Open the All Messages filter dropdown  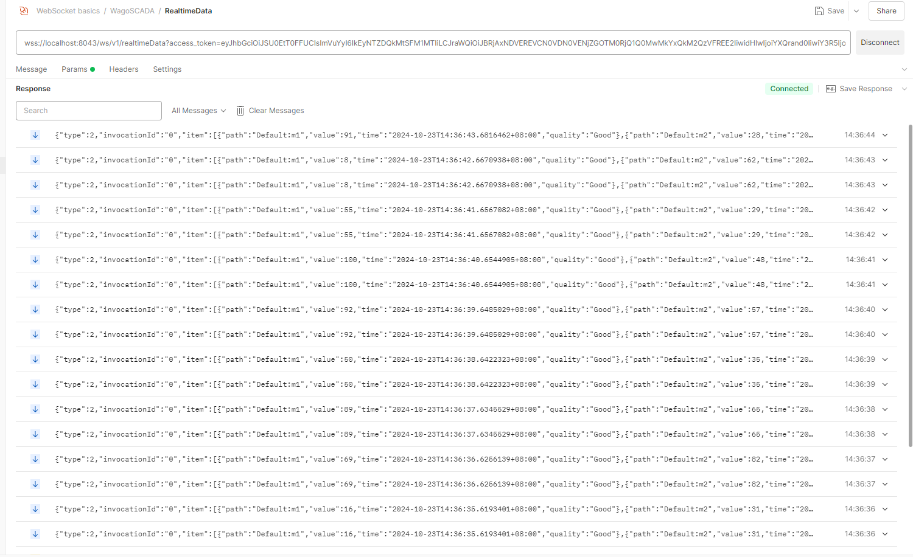coord(198,111)
